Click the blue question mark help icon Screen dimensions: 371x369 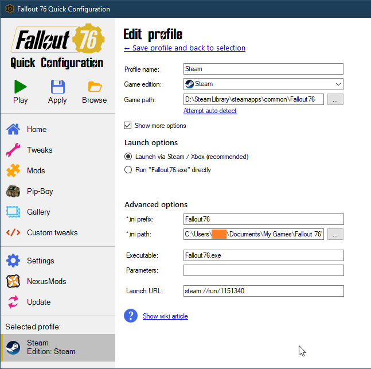[131, 316]
